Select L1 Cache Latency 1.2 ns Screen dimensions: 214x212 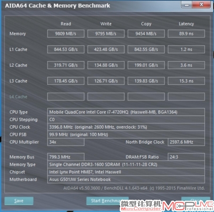click(x=186, y=49)
